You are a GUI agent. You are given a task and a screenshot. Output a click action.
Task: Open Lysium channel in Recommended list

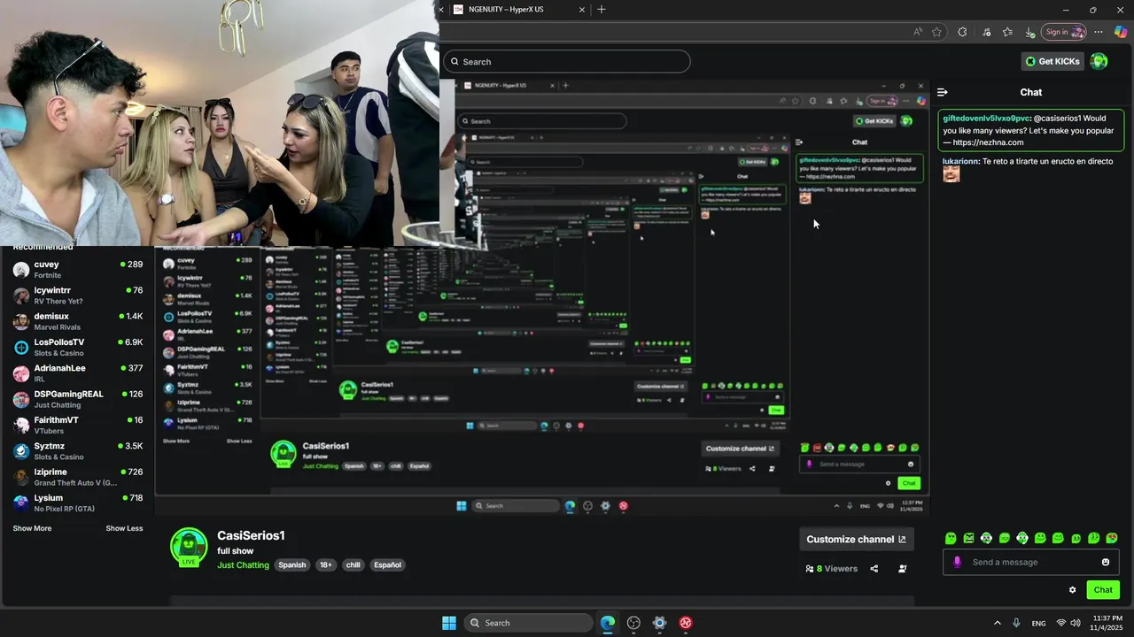coord(77,503)
